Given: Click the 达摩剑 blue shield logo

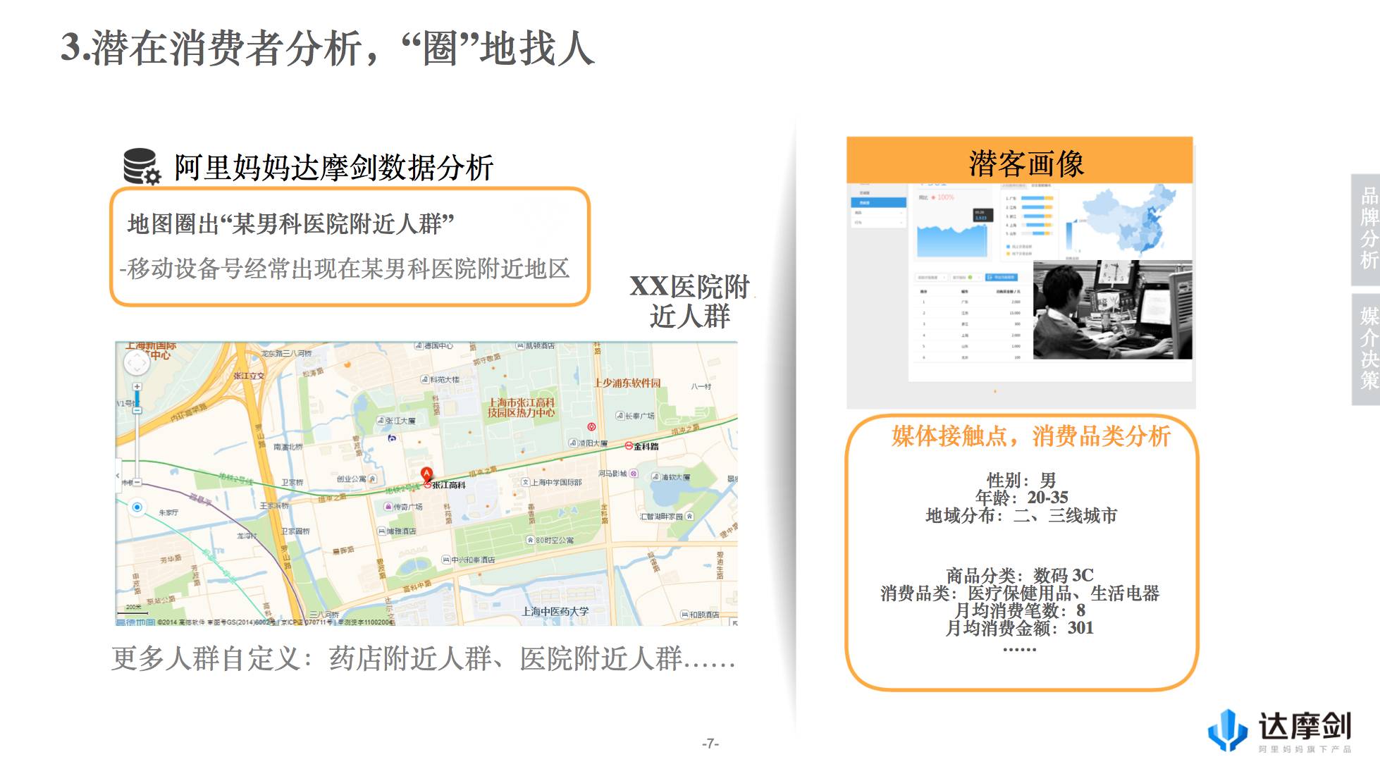Looking at the screenshot, I should 1227,729.
